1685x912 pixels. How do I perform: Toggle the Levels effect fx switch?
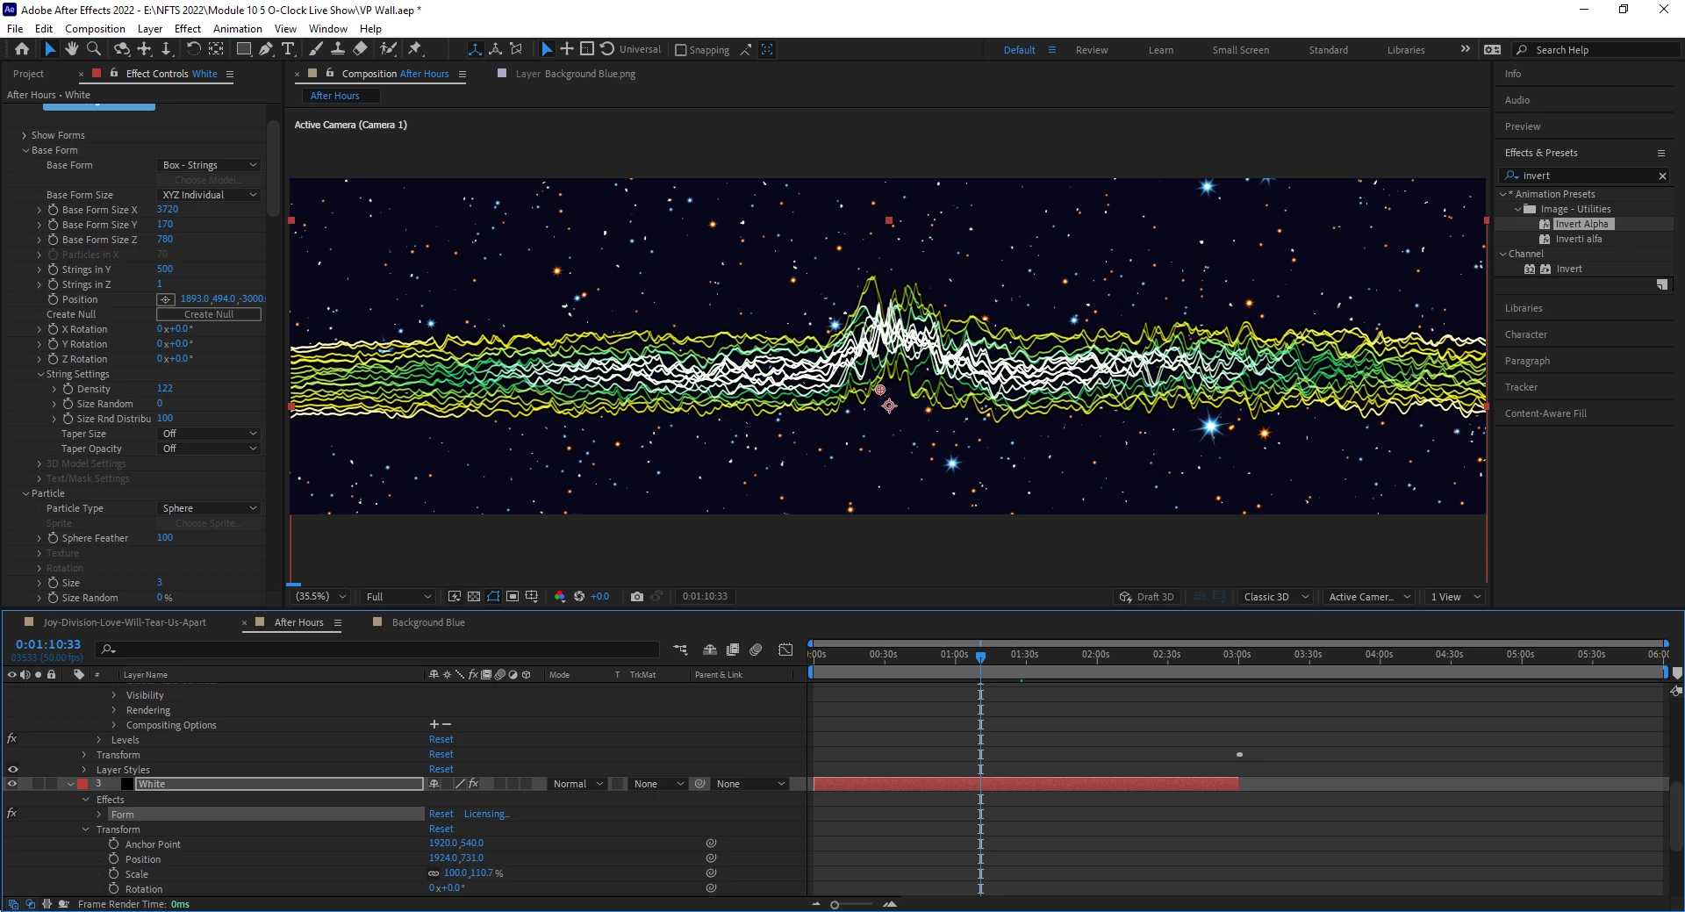click(x=12, y=739)
